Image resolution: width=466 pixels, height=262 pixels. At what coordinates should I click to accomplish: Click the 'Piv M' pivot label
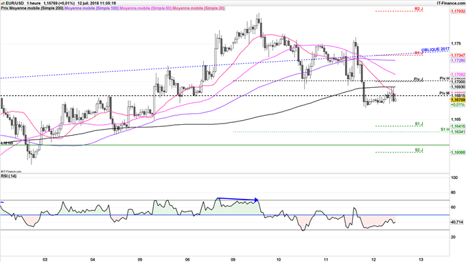(445, 93)
